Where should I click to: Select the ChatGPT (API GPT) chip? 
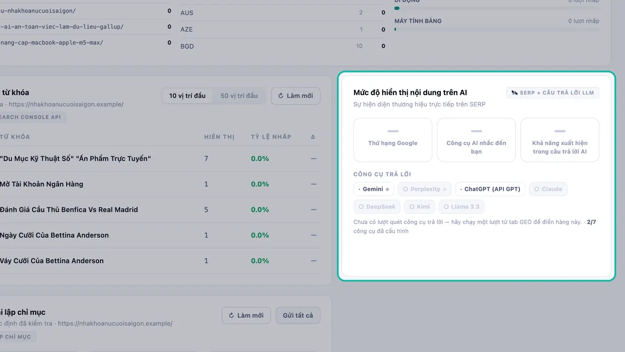(x=490, y=189)
